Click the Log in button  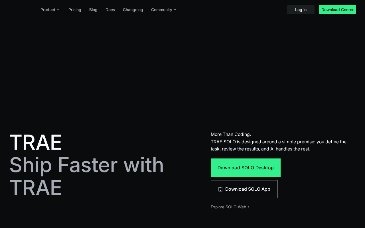click(301, 10)
